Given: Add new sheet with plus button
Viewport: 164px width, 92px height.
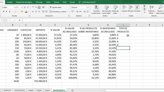Looking at the screenshot, I should click(72, 90).
